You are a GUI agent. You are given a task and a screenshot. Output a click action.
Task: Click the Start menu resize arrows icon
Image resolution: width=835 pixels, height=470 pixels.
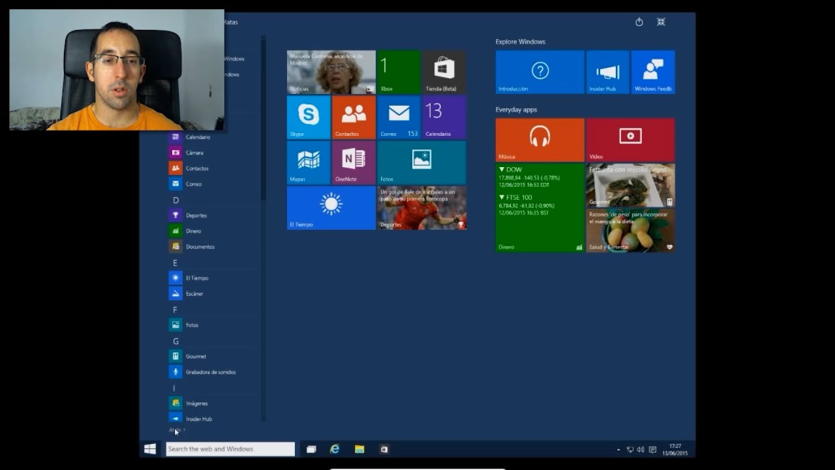(x=661, y=22)
